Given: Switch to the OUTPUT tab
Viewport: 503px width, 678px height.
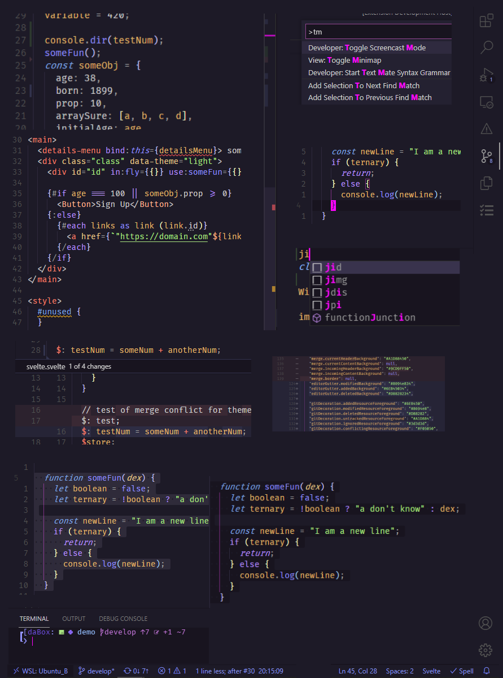Looking at the screenshot, I should pyautogui.click(x=74, y=619).
